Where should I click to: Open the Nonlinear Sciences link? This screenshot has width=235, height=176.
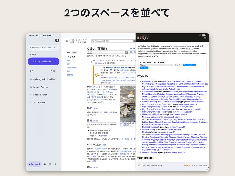click(x=150, y=117)
